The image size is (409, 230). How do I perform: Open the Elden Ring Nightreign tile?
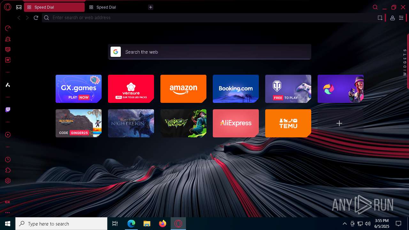click(x=131, y=123)
